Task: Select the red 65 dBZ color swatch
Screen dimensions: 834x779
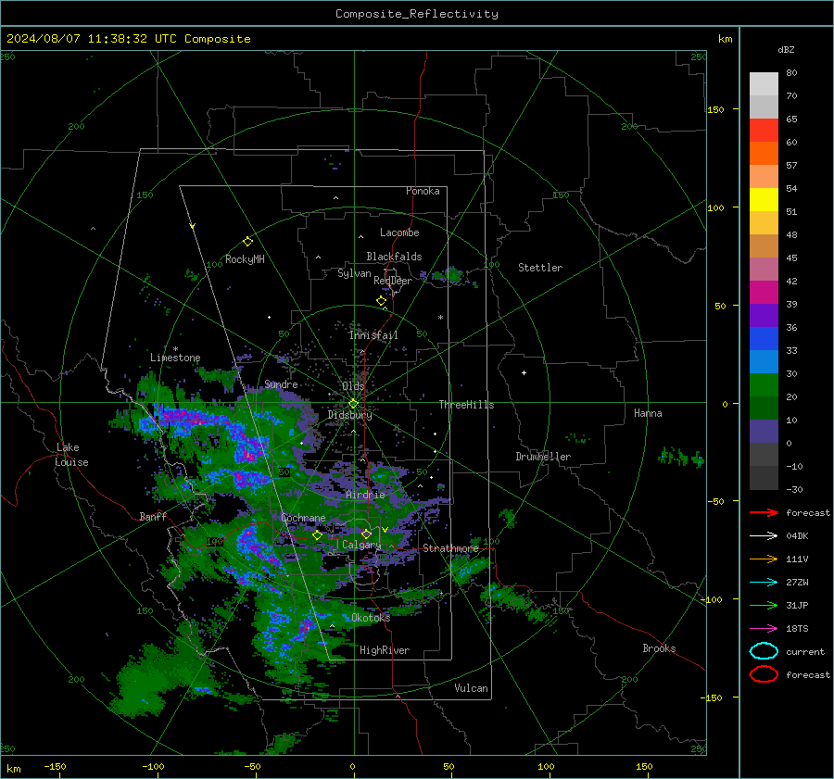Action: pos(764,130)
